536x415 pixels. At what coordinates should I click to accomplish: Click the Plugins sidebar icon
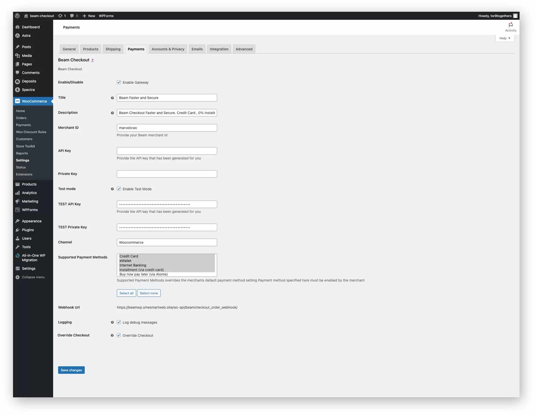click(x=18, y=230)
